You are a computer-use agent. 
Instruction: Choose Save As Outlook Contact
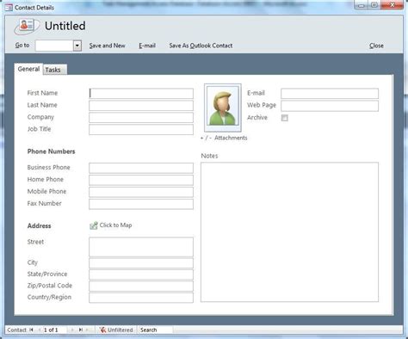tap(201, 46)
